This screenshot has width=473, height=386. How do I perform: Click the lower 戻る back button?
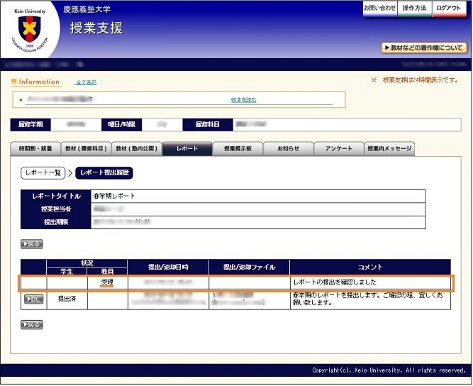[x=32, y=325]
